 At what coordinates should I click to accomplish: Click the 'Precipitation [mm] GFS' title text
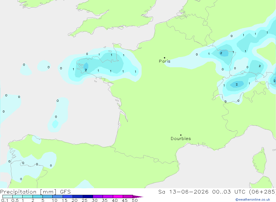coord(35,192)
